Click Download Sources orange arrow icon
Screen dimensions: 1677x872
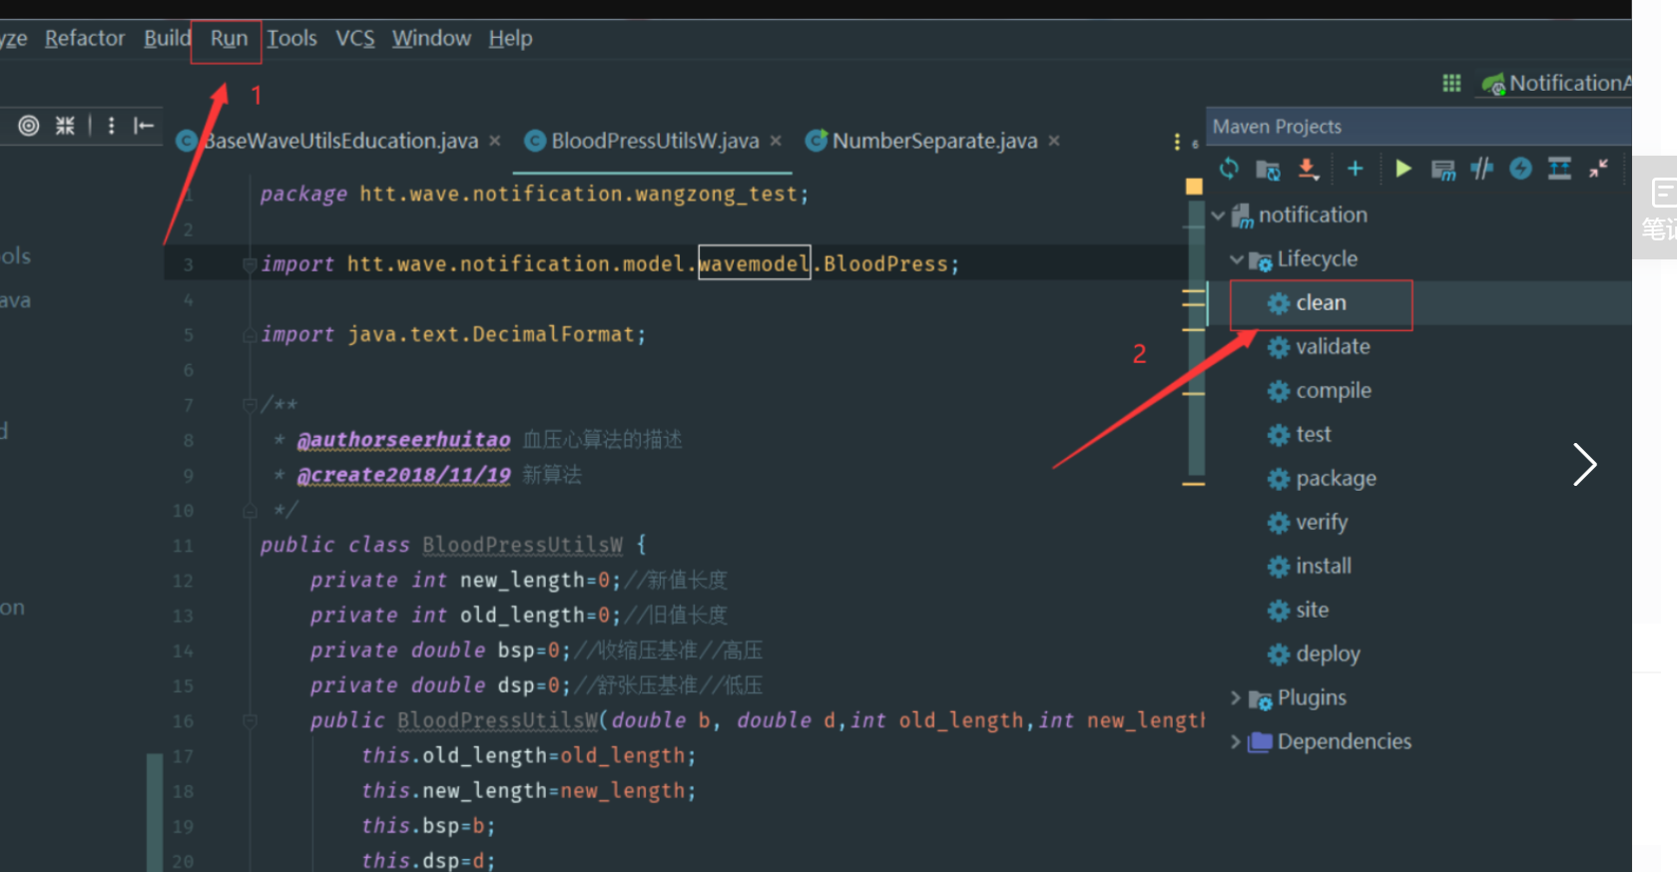[1308, 169]
